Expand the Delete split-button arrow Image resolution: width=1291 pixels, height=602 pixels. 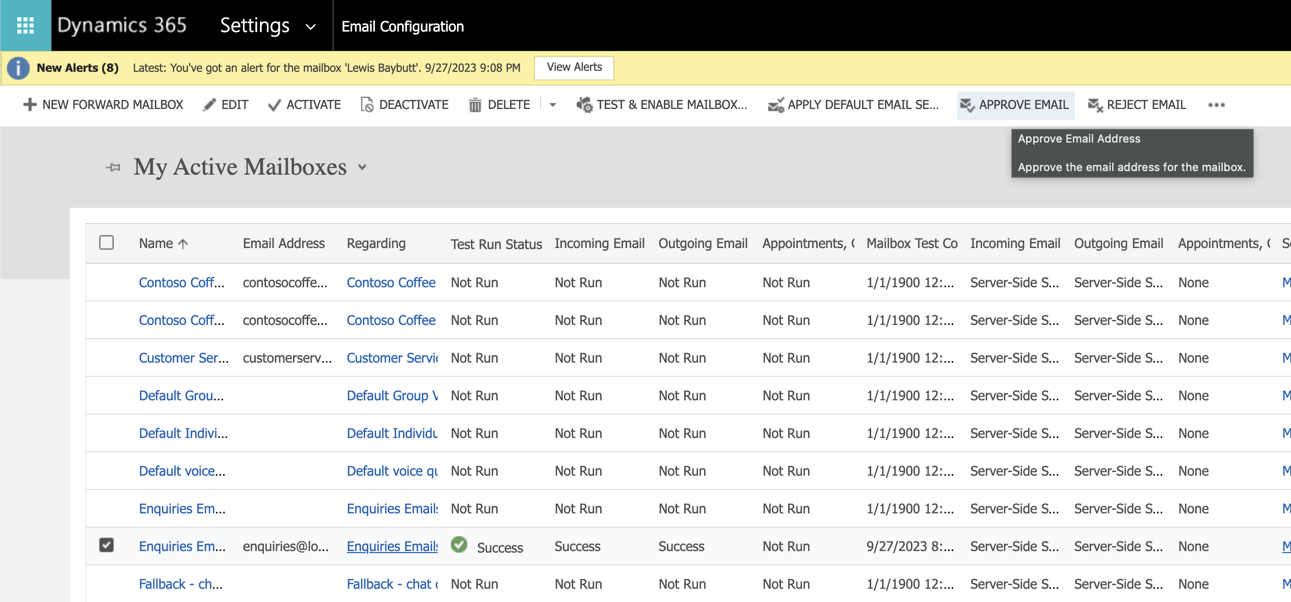[x=553, y=105]
